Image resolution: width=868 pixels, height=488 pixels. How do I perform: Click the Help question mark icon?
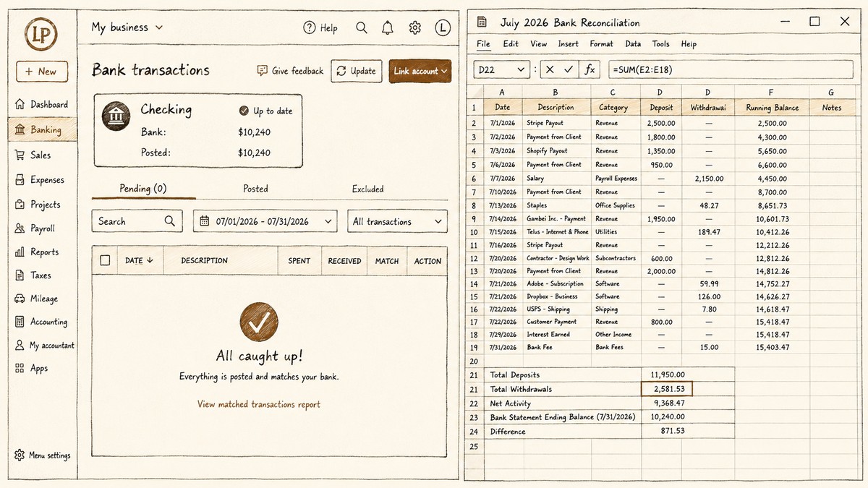click(x=310, y=28)
